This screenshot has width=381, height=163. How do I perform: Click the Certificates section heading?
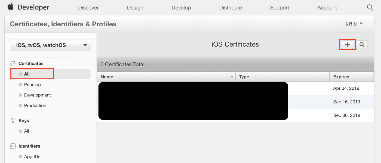click(31, 63)
